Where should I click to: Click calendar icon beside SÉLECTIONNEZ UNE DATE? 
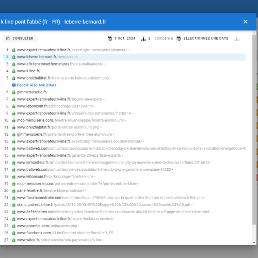point(179,39)
